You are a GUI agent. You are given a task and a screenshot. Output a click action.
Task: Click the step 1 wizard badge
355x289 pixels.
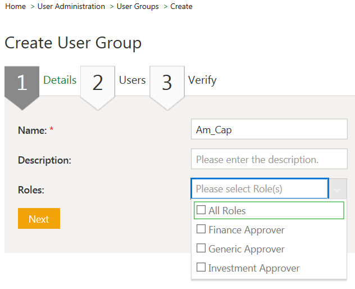[x=22, y=83]
